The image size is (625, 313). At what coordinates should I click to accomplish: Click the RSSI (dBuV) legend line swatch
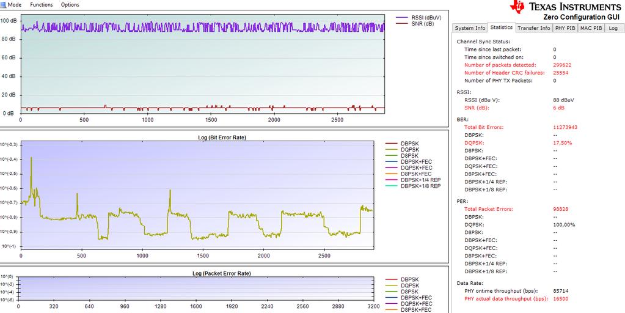click(402, 18)
